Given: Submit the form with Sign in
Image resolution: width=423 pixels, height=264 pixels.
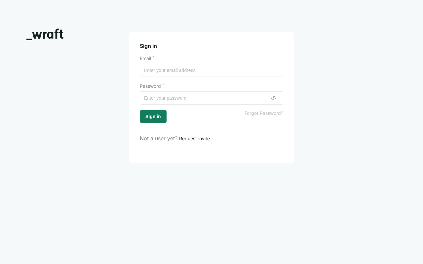Looking at the screenshot, I should tap(153, 116).
